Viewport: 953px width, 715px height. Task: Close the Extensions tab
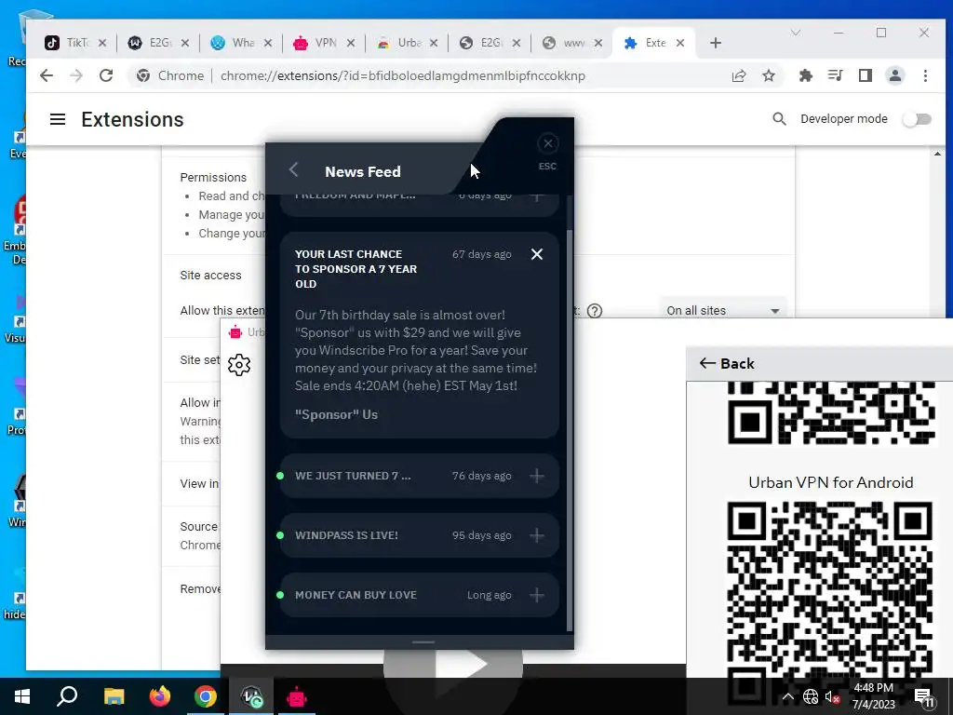coord(680,43)
